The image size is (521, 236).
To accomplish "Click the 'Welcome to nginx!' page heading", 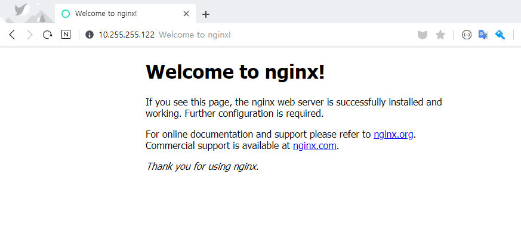I will click(235, 72).
